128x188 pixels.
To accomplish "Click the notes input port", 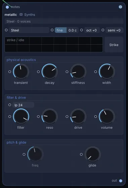I will coord(7,7).
